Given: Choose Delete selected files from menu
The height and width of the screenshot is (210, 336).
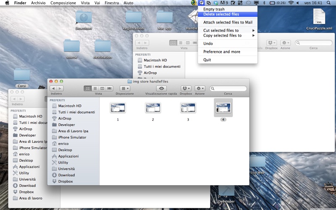Looking at the screenshot, I should click(x=228, y=14).
